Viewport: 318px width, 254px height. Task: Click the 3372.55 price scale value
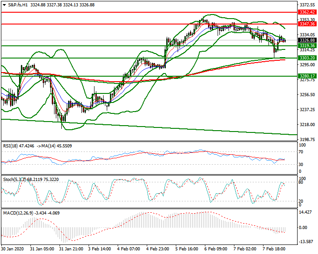pos(307,5)
